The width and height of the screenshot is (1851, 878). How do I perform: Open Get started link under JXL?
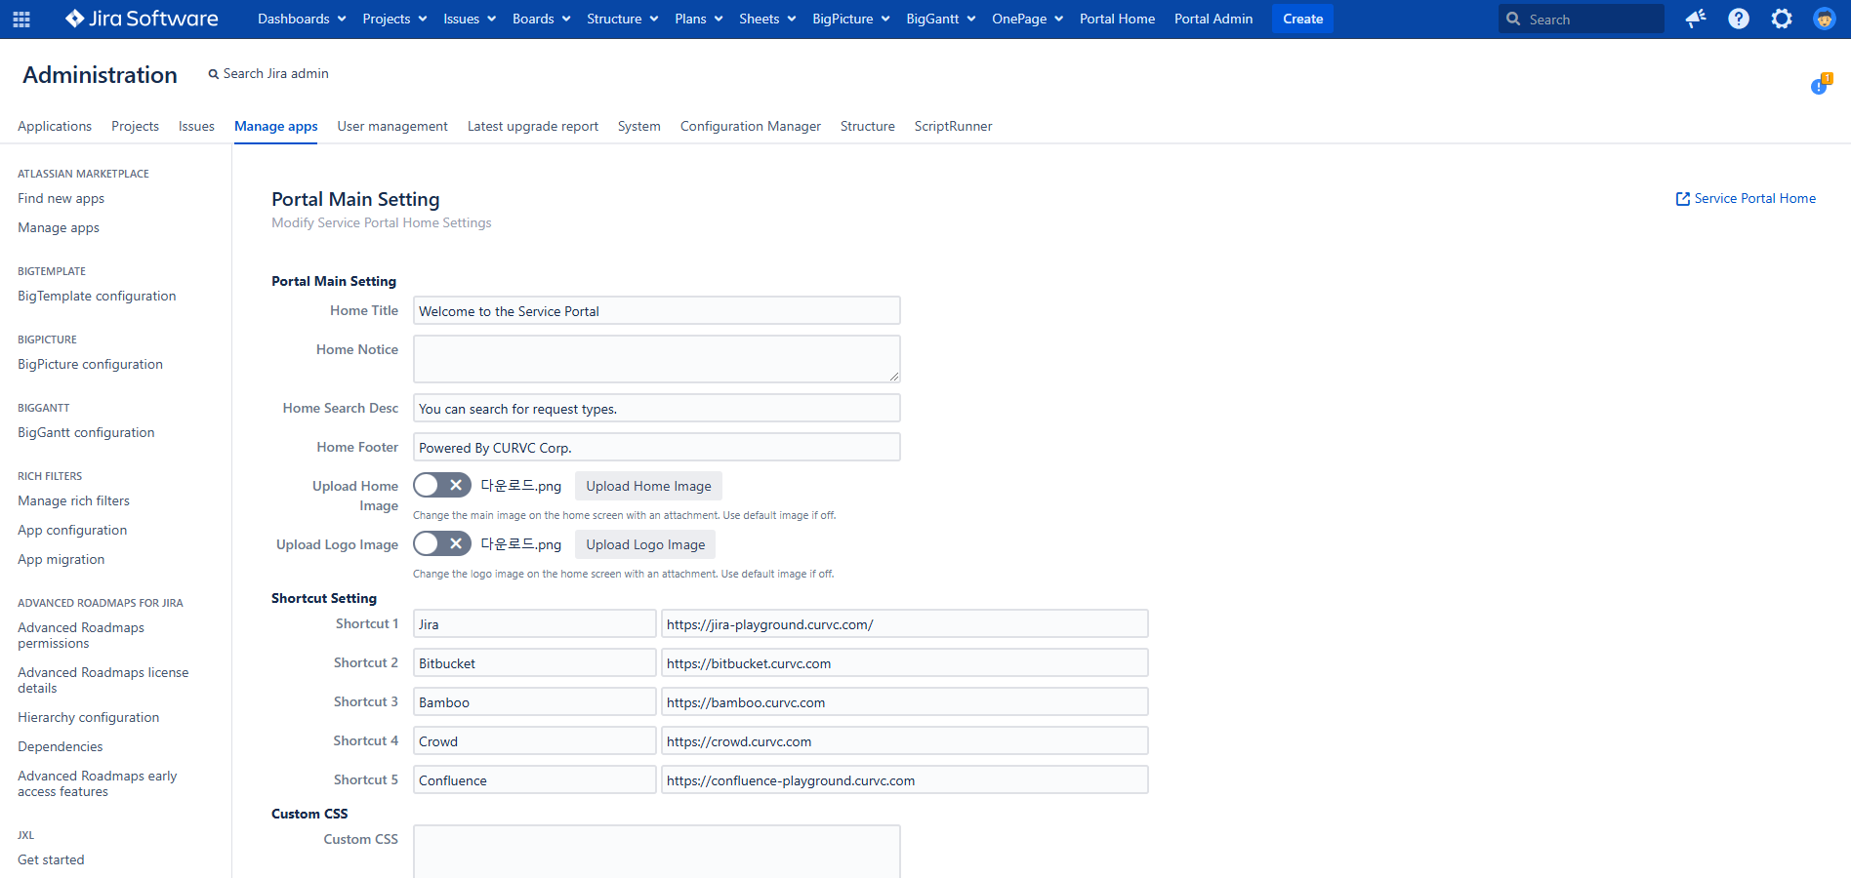click(51, 859)
